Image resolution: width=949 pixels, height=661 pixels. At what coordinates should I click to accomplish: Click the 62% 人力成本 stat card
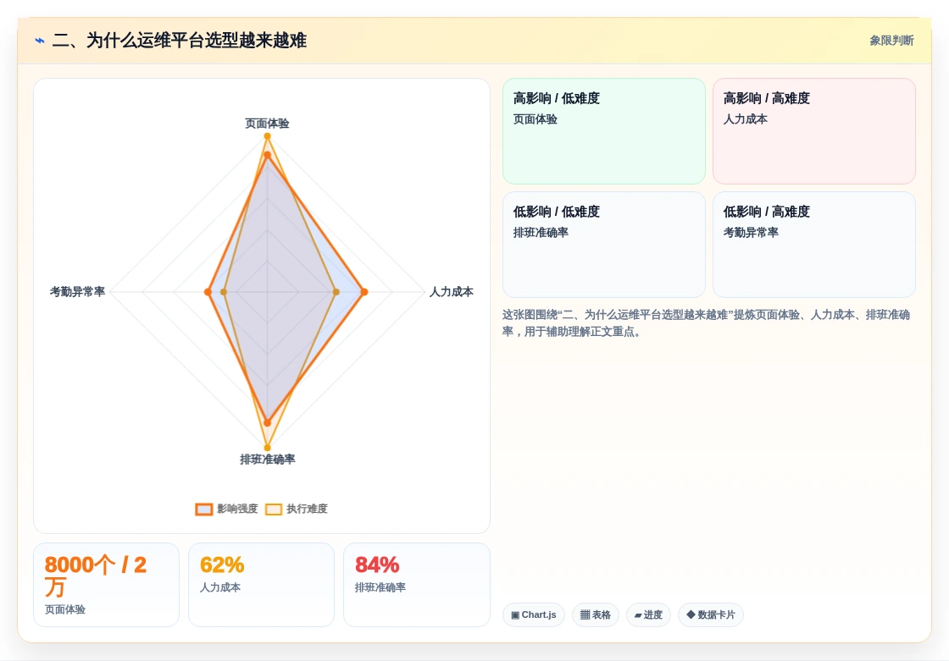262,584
